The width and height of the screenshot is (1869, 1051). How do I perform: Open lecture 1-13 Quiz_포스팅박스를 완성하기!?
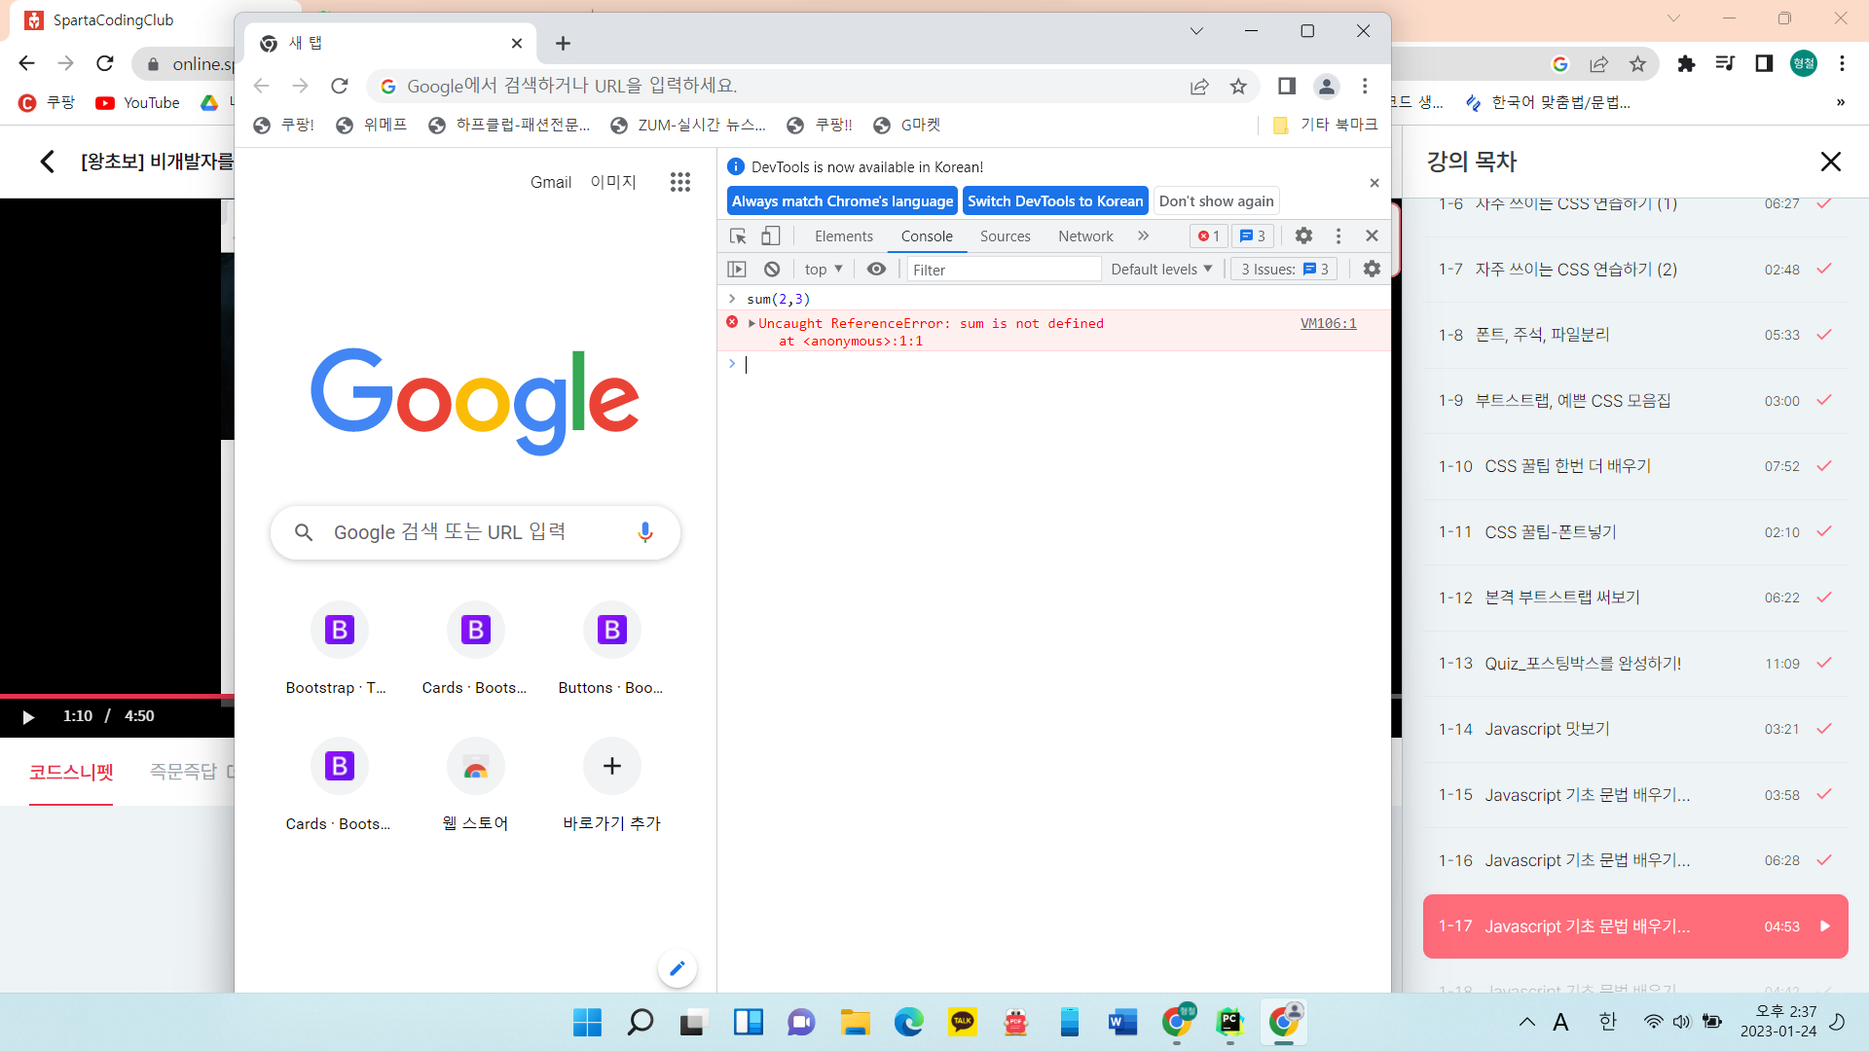(1635, 664)
